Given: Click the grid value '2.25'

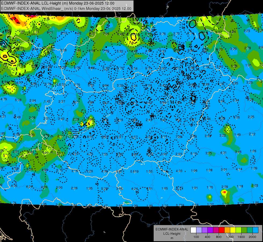Looking at the screenshot, I should (x=251, y=117).
